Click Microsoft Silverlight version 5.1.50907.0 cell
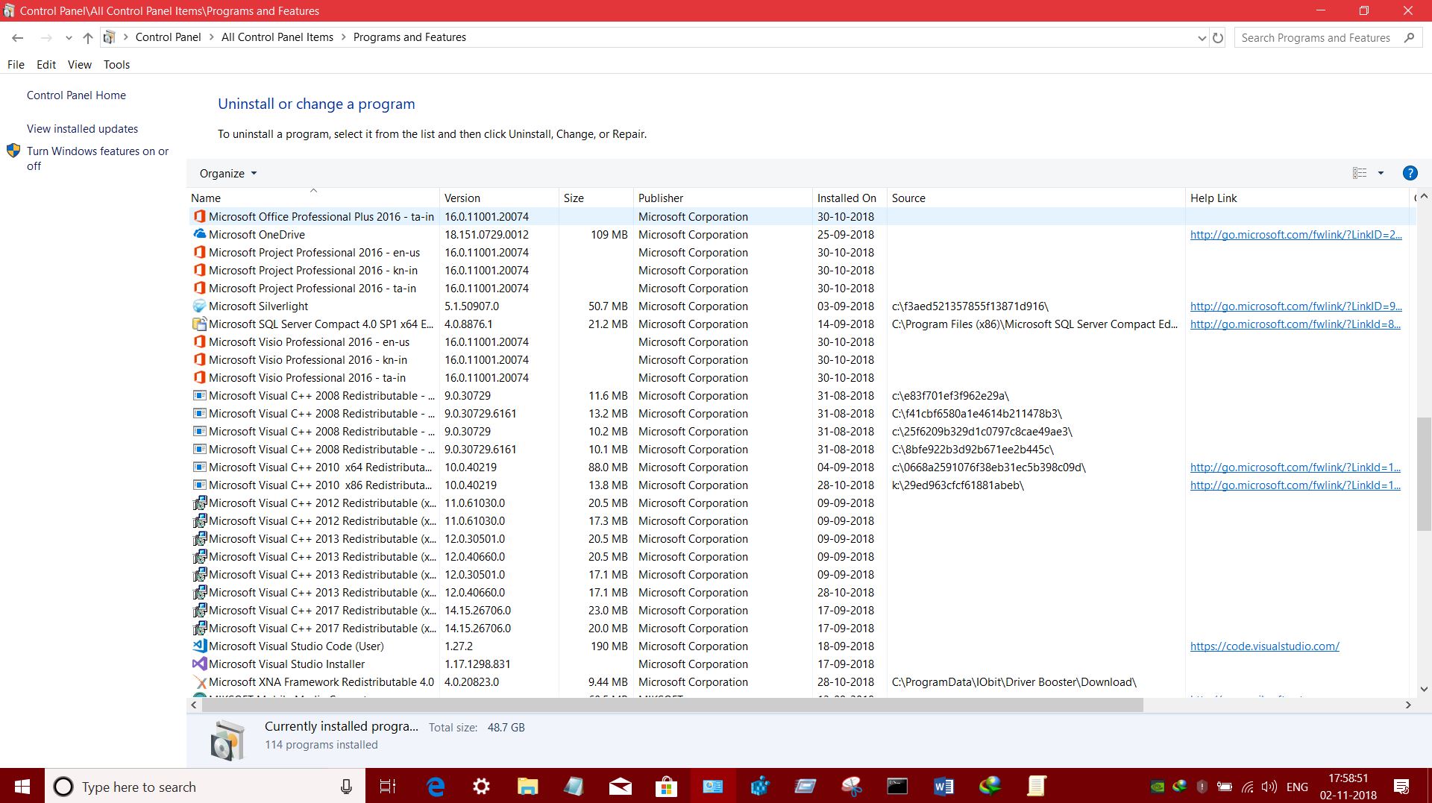Image resolution: width=1432 pixels, height=803 pixels. point(472,306)
